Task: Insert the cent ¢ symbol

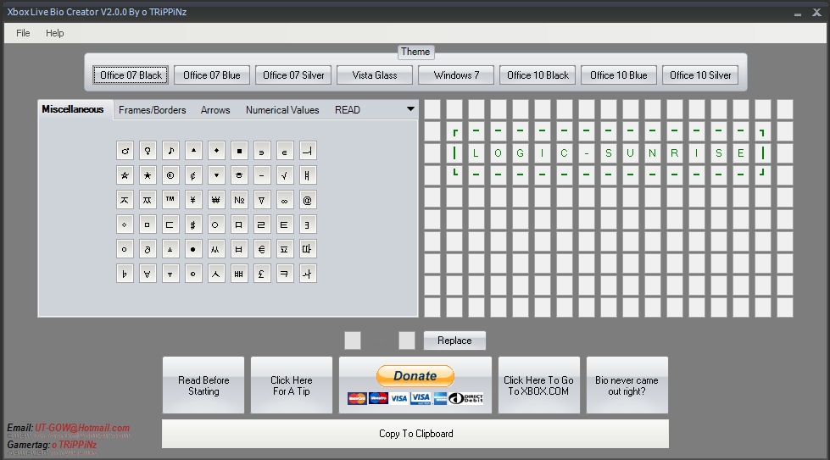Action: pyautogui.click(x=193, y=175)
